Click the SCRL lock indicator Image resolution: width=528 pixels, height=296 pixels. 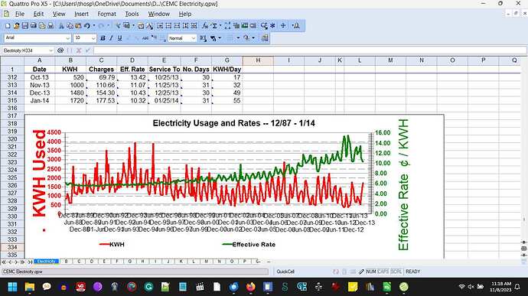[x=396, y=272]
